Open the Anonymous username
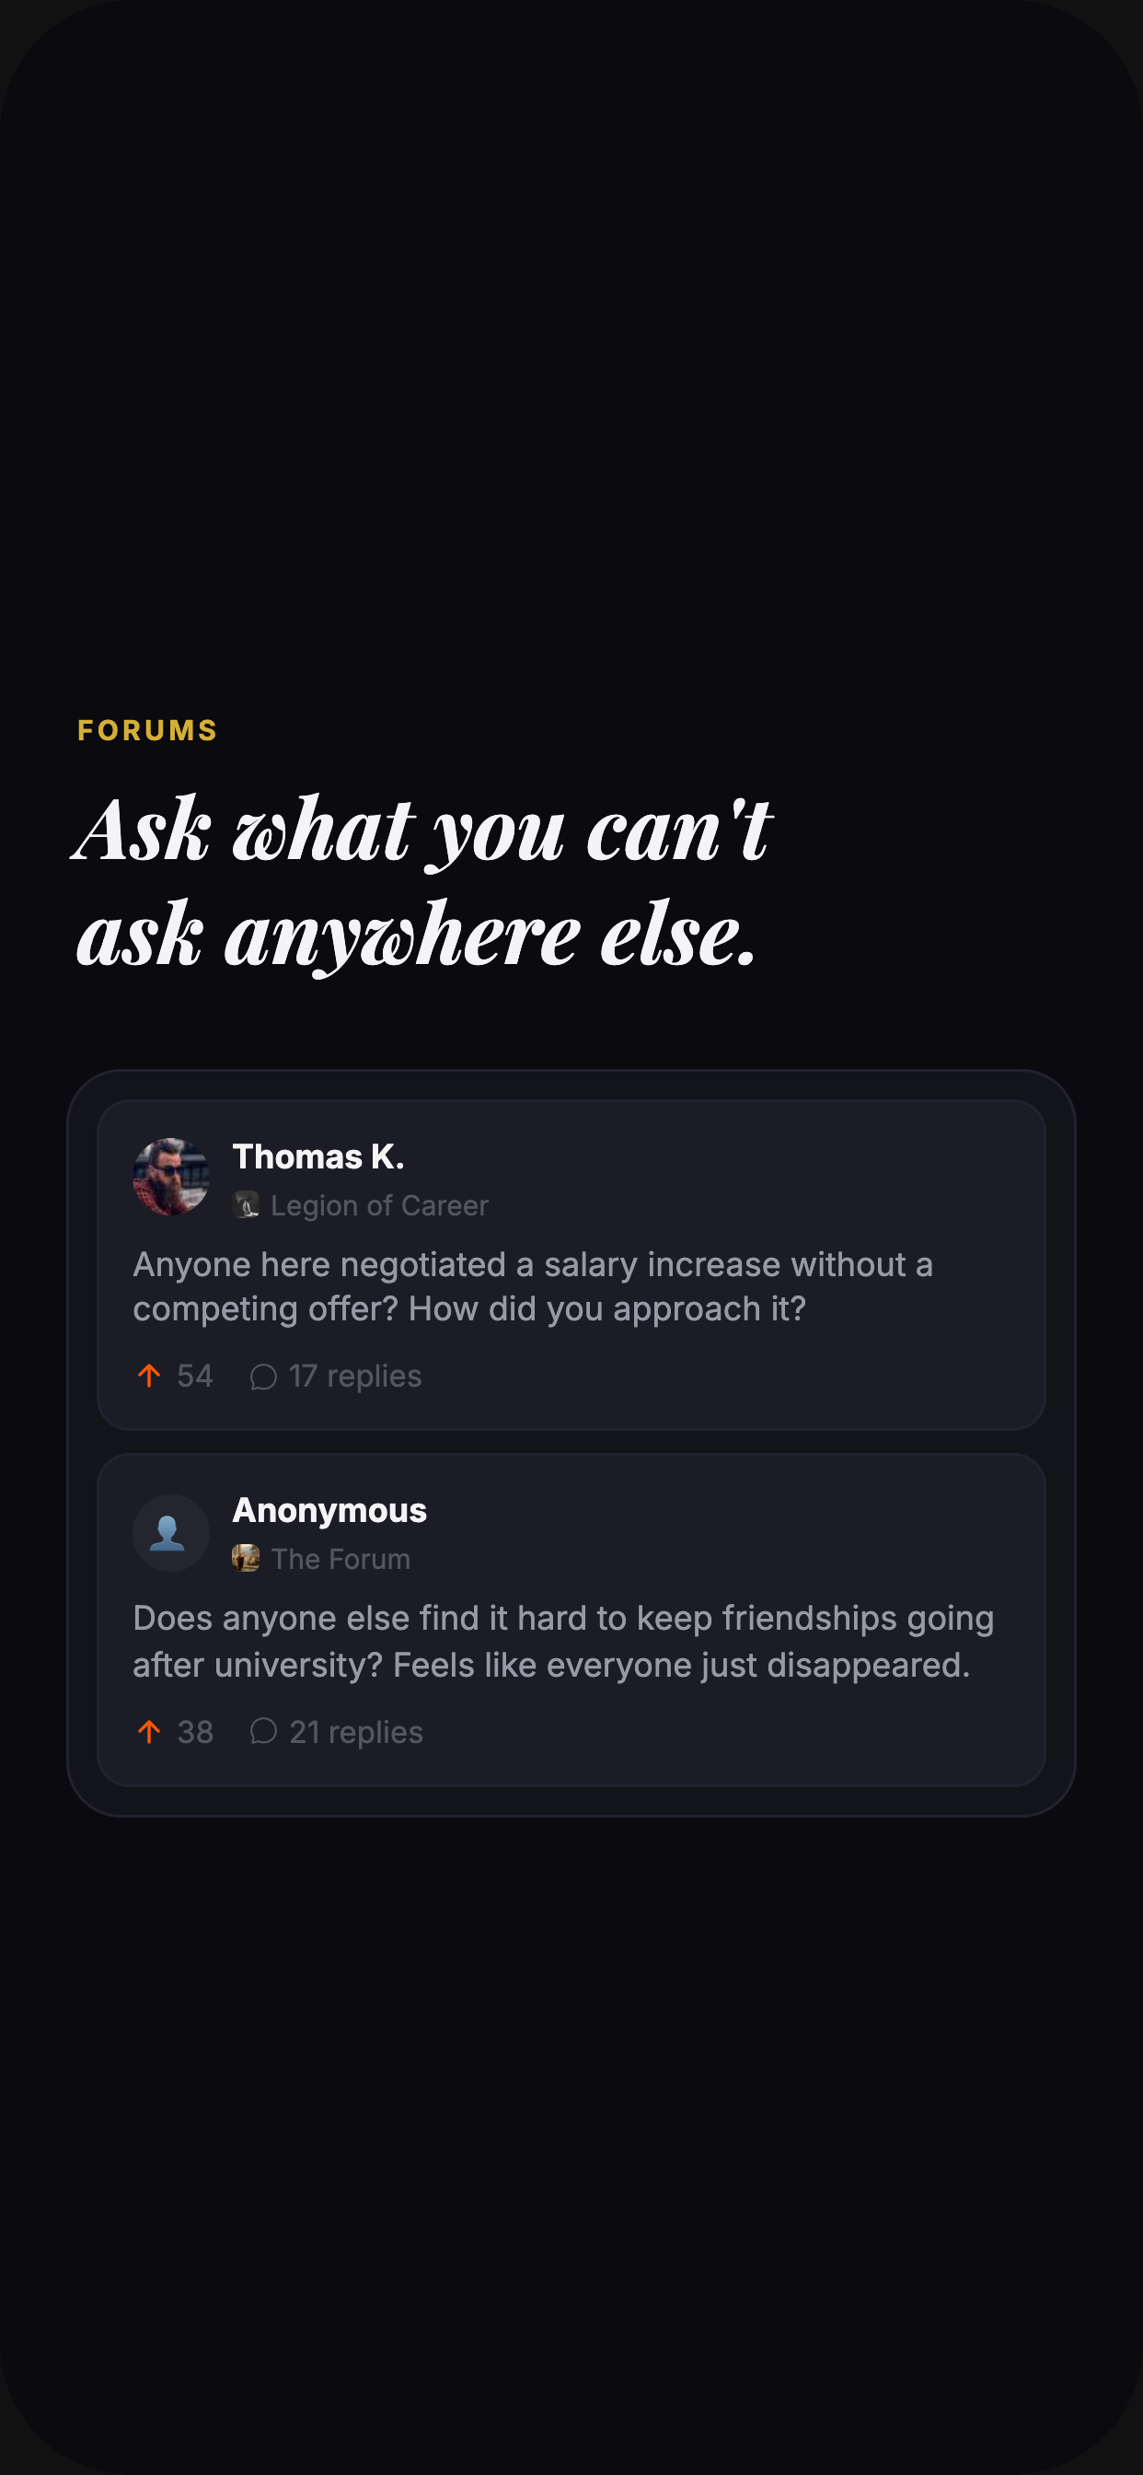This screenshot has height=2475, width=1143. coord(329,1510)
